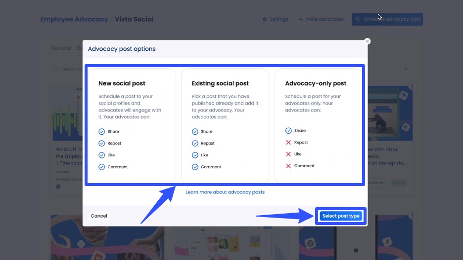Image resolution: width=463 pixels, height=260 pixels.
Task: Click Invite advocates plus link
Action: [321, 19]
